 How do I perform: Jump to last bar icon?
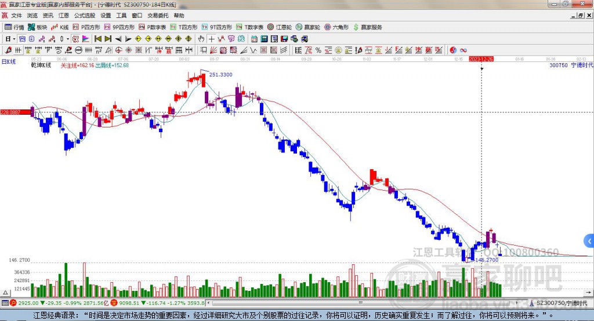[108, 39]
